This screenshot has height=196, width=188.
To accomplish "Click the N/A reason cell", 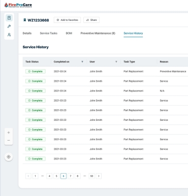I will [162, 91].
